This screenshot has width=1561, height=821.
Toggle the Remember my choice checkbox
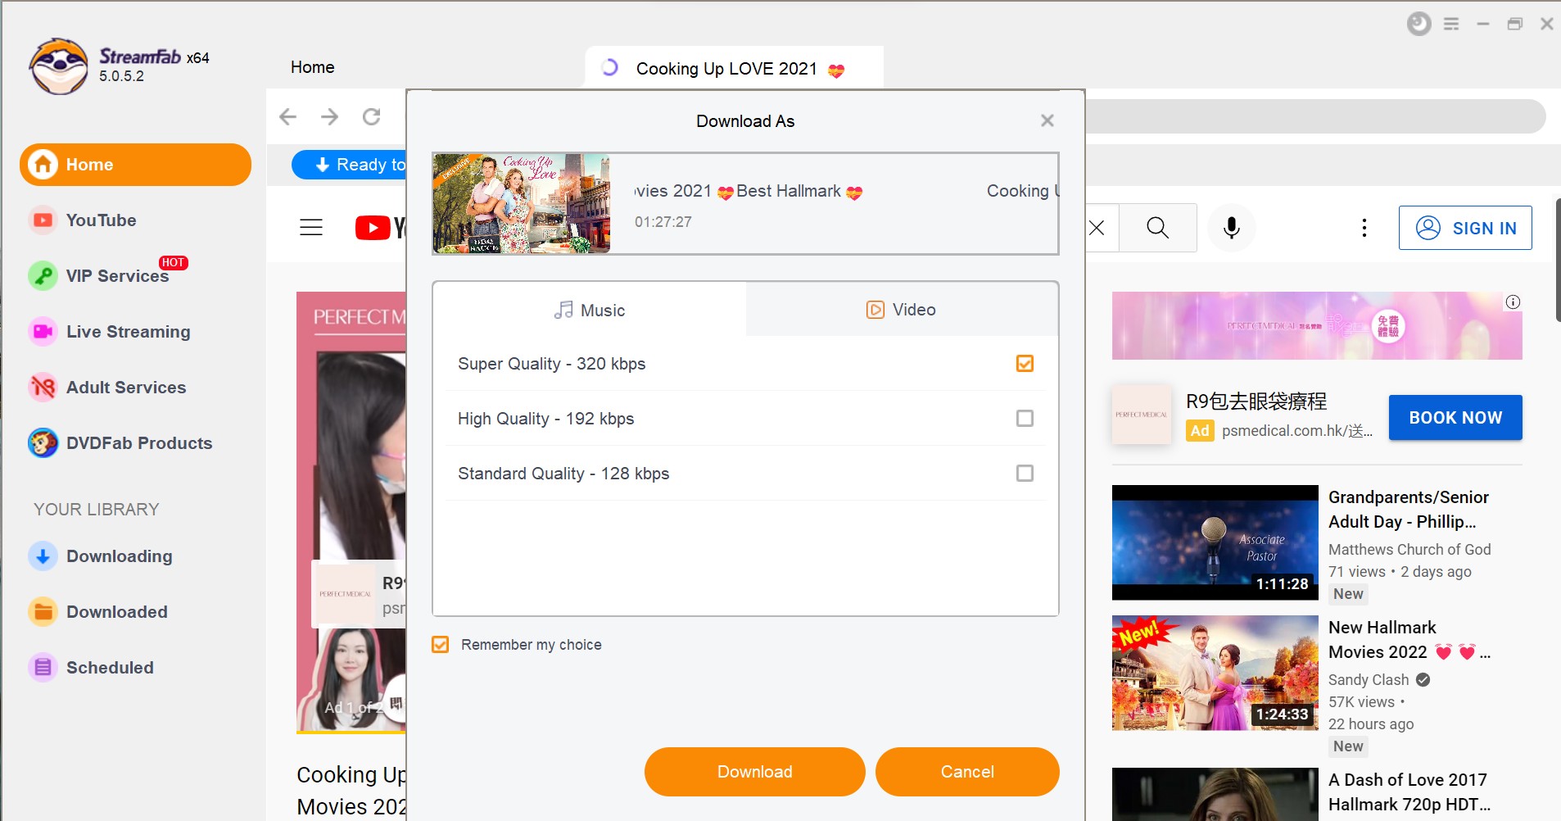[x=441, y=645]
